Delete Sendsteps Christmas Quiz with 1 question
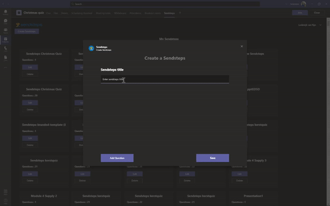The height and width of the screenshot is (206, 330). click(x=30, y=74)
